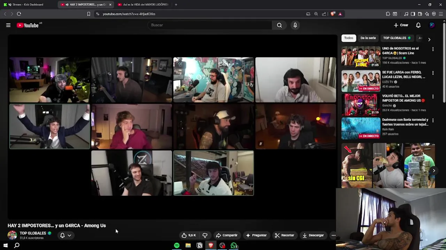Viewport: 446px width, 250px height.
Task: Go to YouTube home via logo
Action: [x=28, y=25]
